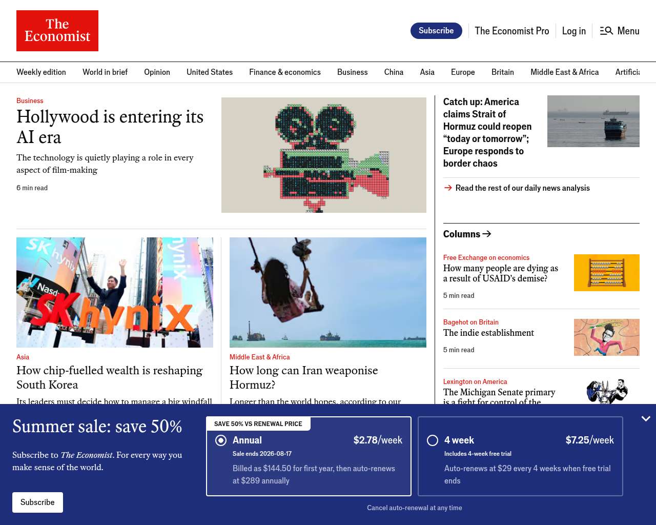656x525 pixels.
Task: Click the red arrow beside daily news analysis
Action: [x=448, y=188]
